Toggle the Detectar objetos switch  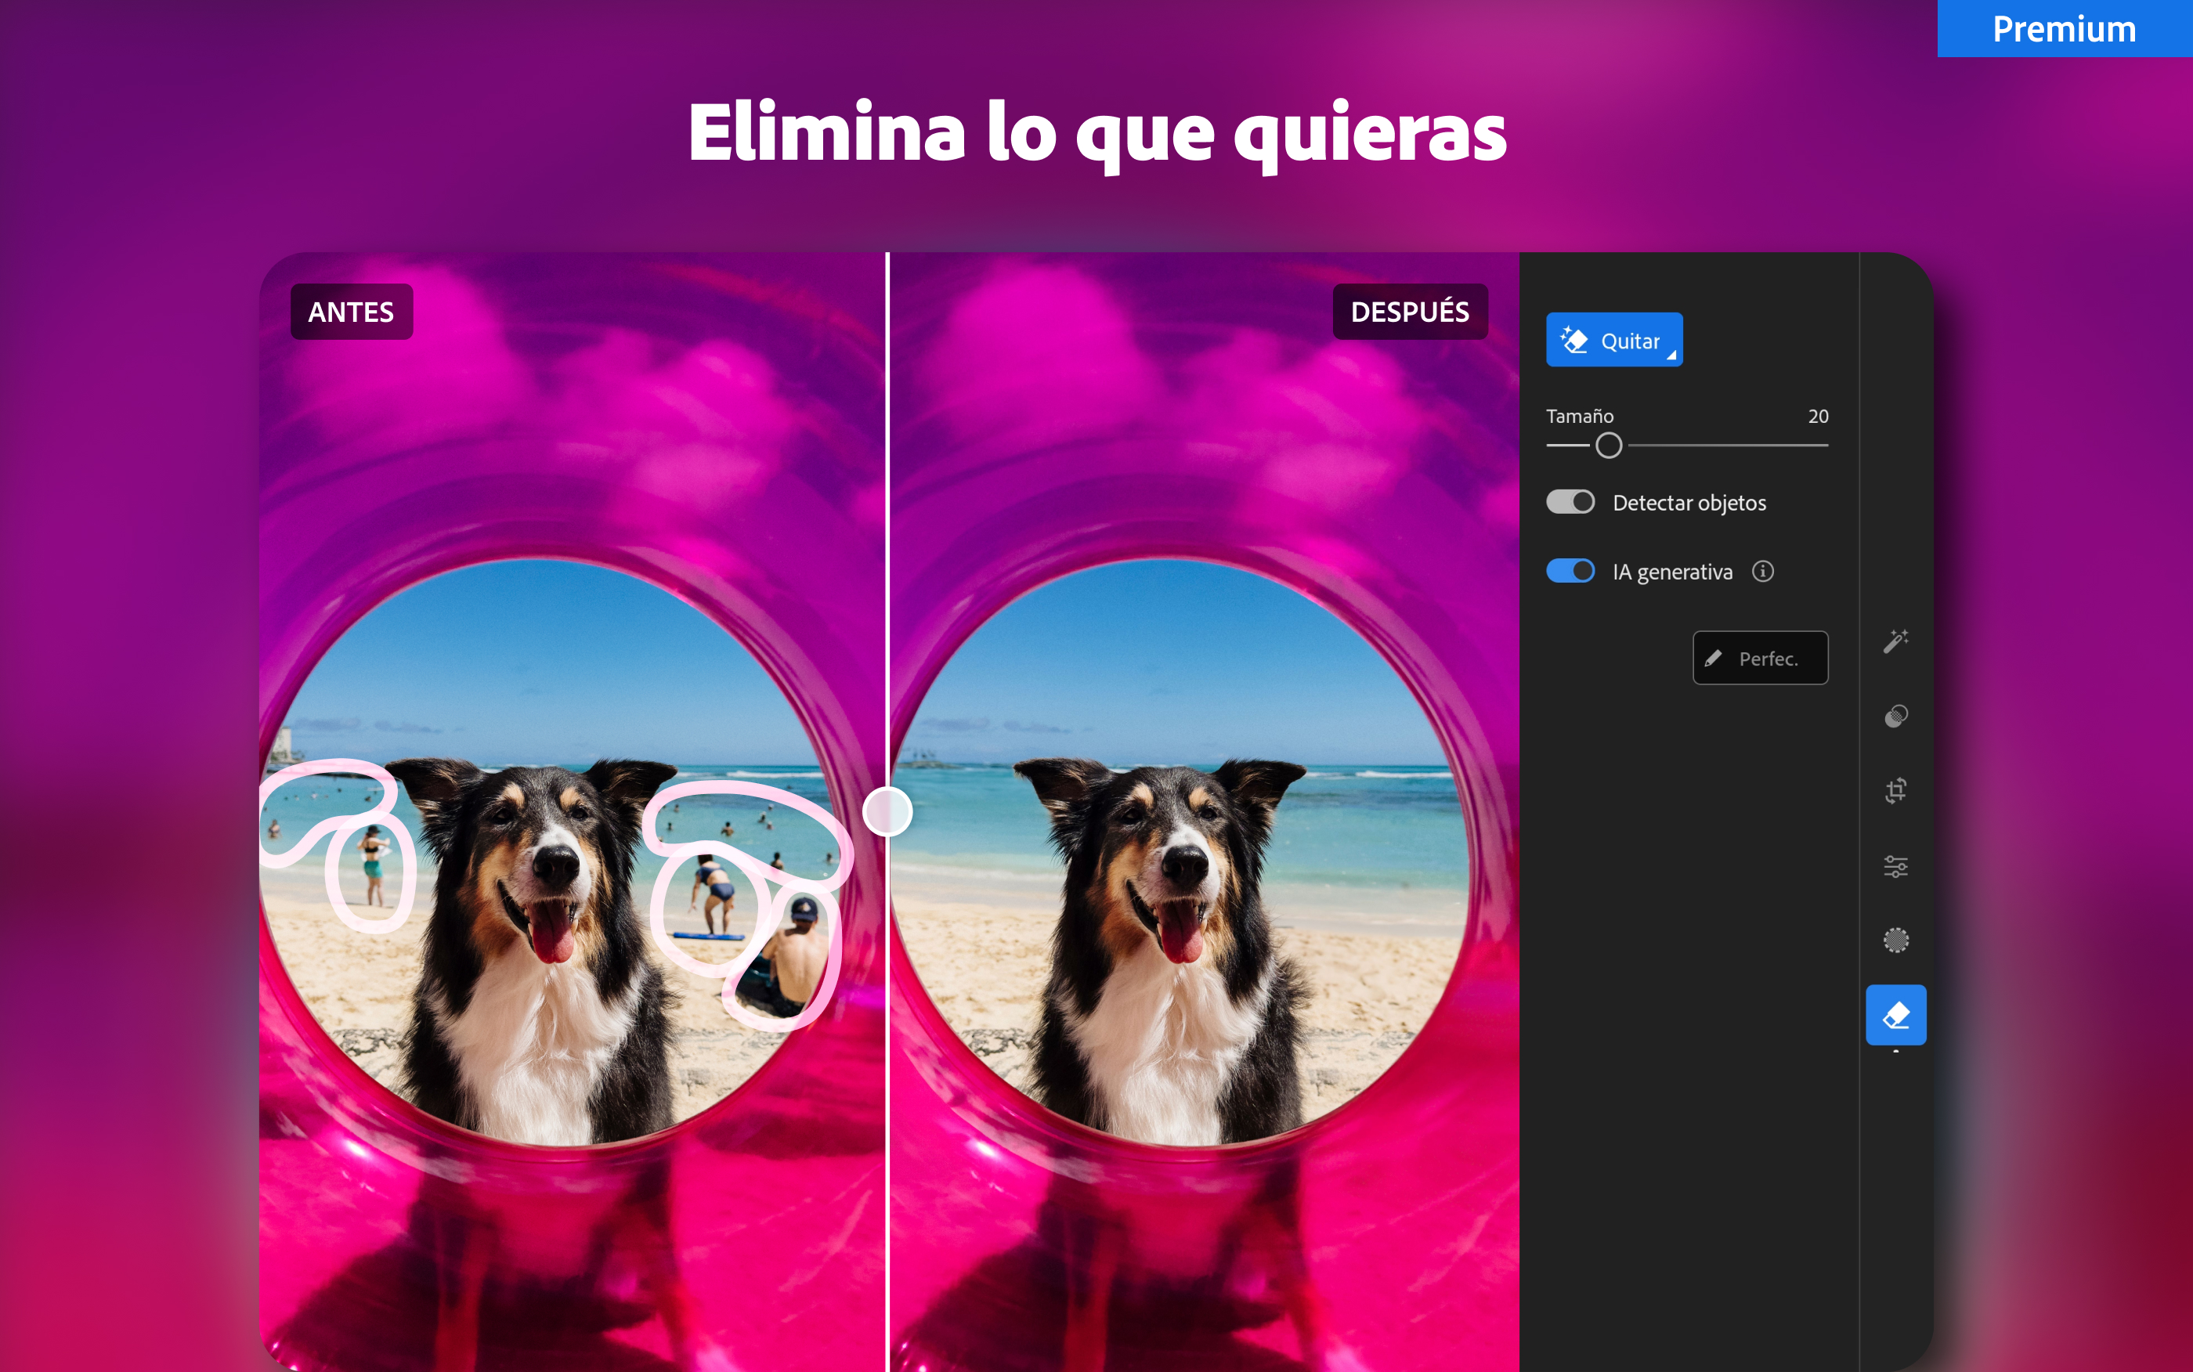point(1570,502)
